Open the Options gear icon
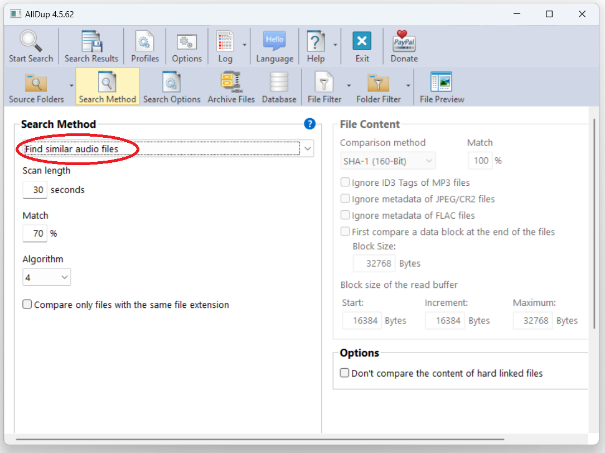Screen dimensions: 605x453 187,42
